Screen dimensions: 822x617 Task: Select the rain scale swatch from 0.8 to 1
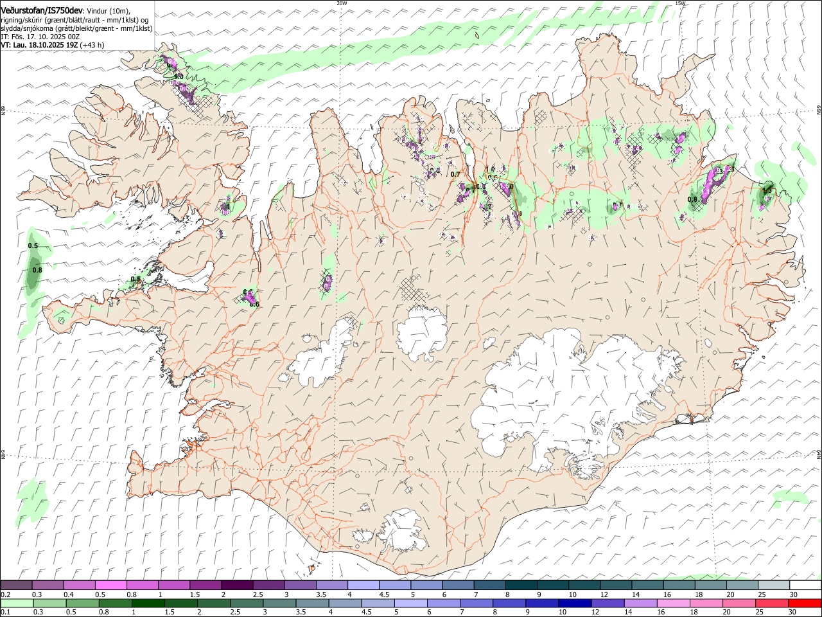point(116,604)
